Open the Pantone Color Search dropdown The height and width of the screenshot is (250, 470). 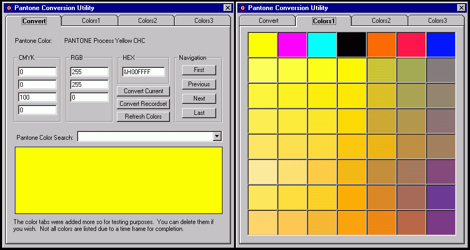click(x=217, y=137)
